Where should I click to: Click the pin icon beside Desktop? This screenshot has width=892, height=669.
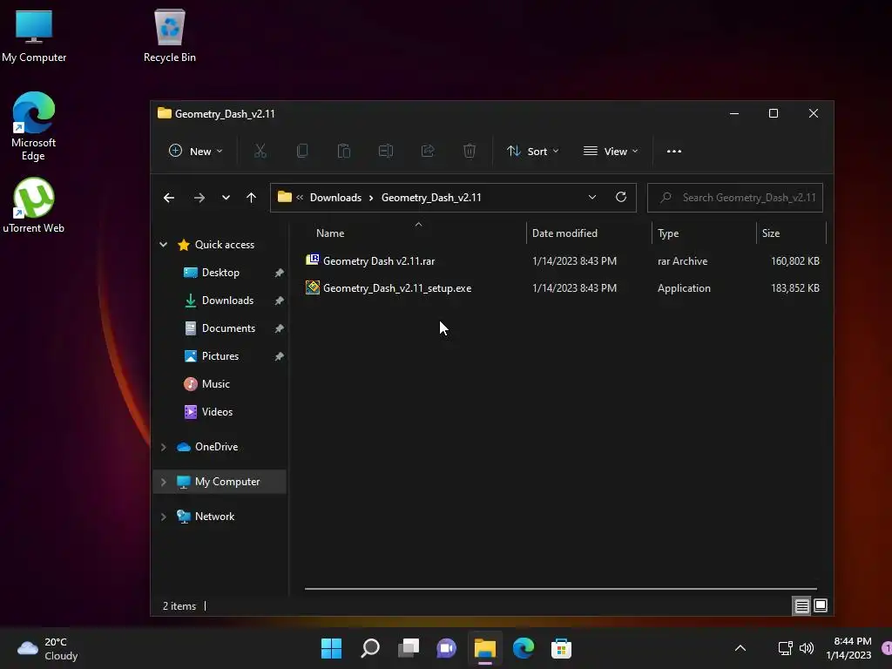[x=280, y=273]
